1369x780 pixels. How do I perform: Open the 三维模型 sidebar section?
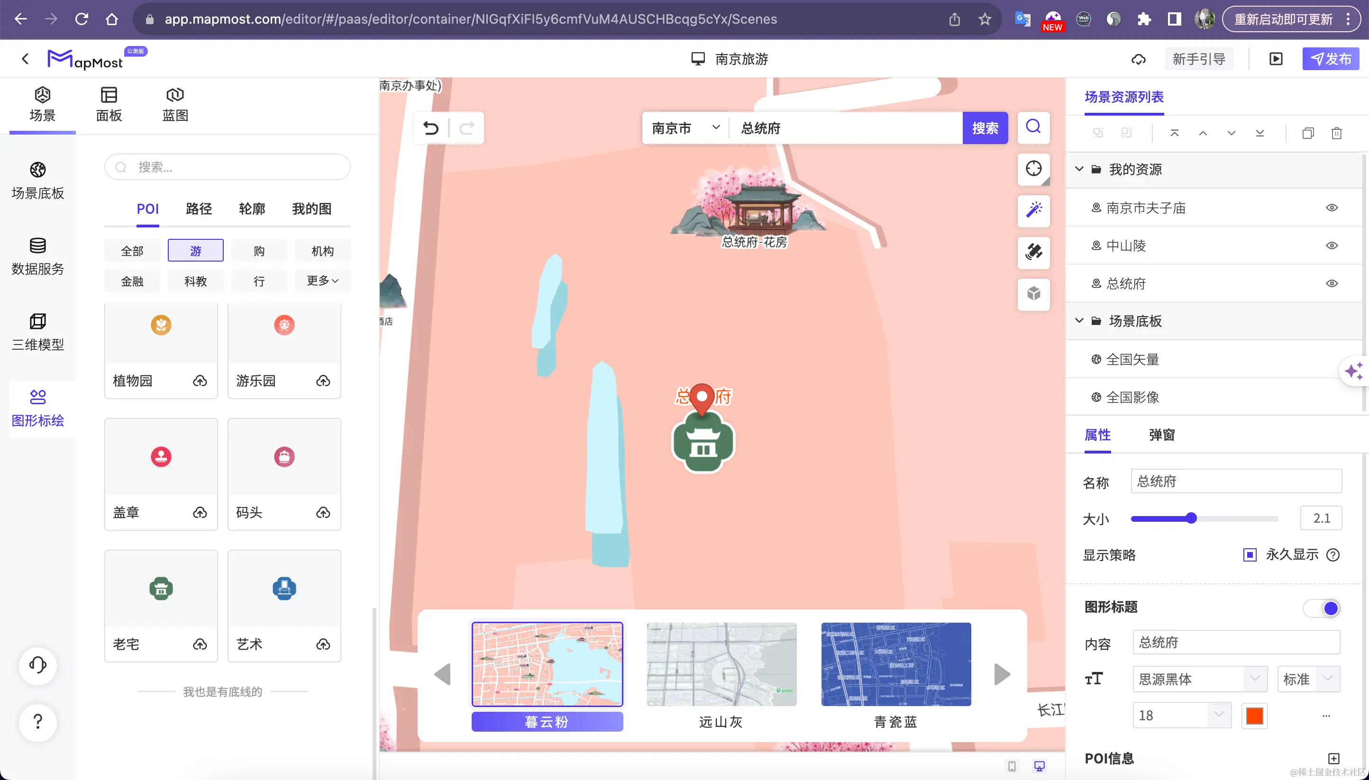37,332
